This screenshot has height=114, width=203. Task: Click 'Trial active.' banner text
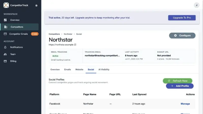pos(55,18)
